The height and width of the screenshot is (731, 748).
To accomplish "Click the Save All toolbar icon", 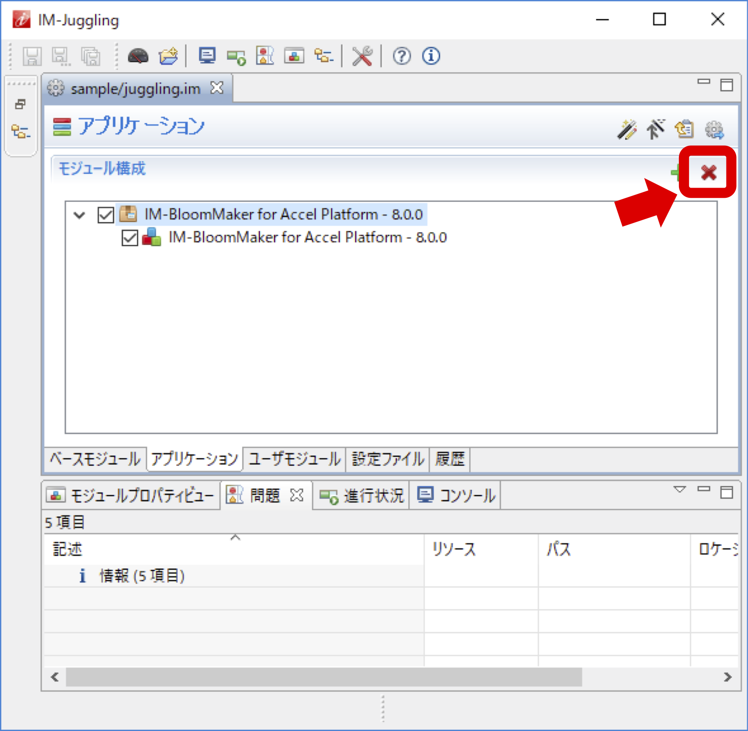I will tap(91, 56).
